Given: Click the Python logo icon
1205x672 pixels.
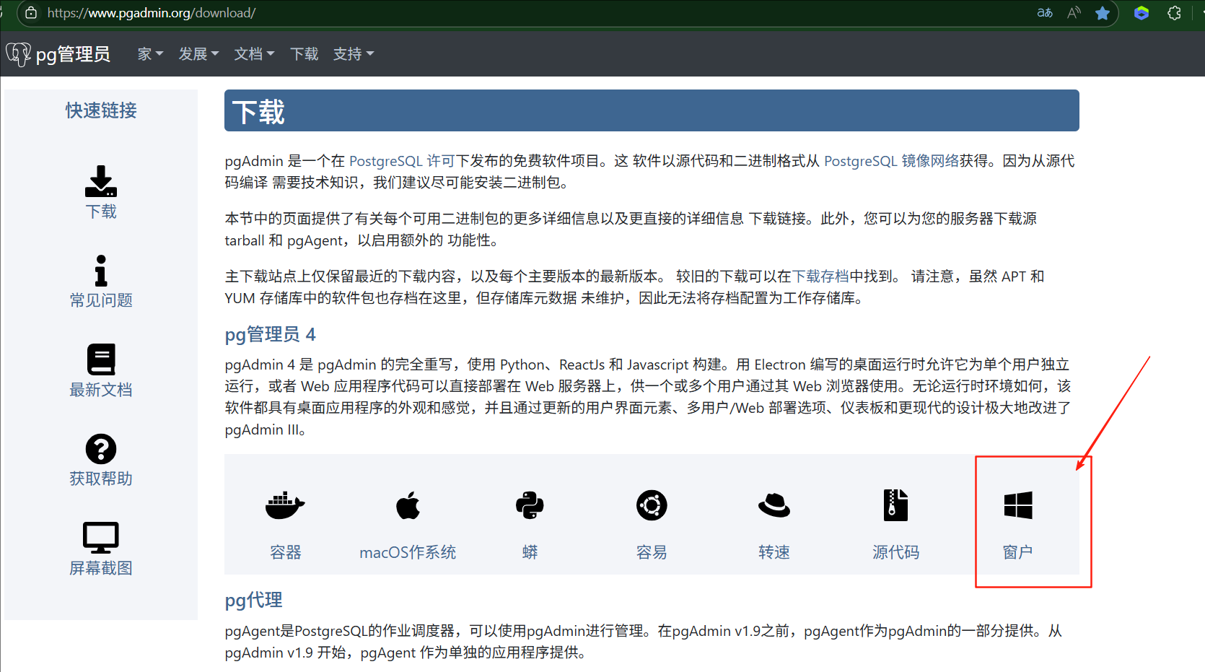Looking at the screenshot, I should click(530, 505).
